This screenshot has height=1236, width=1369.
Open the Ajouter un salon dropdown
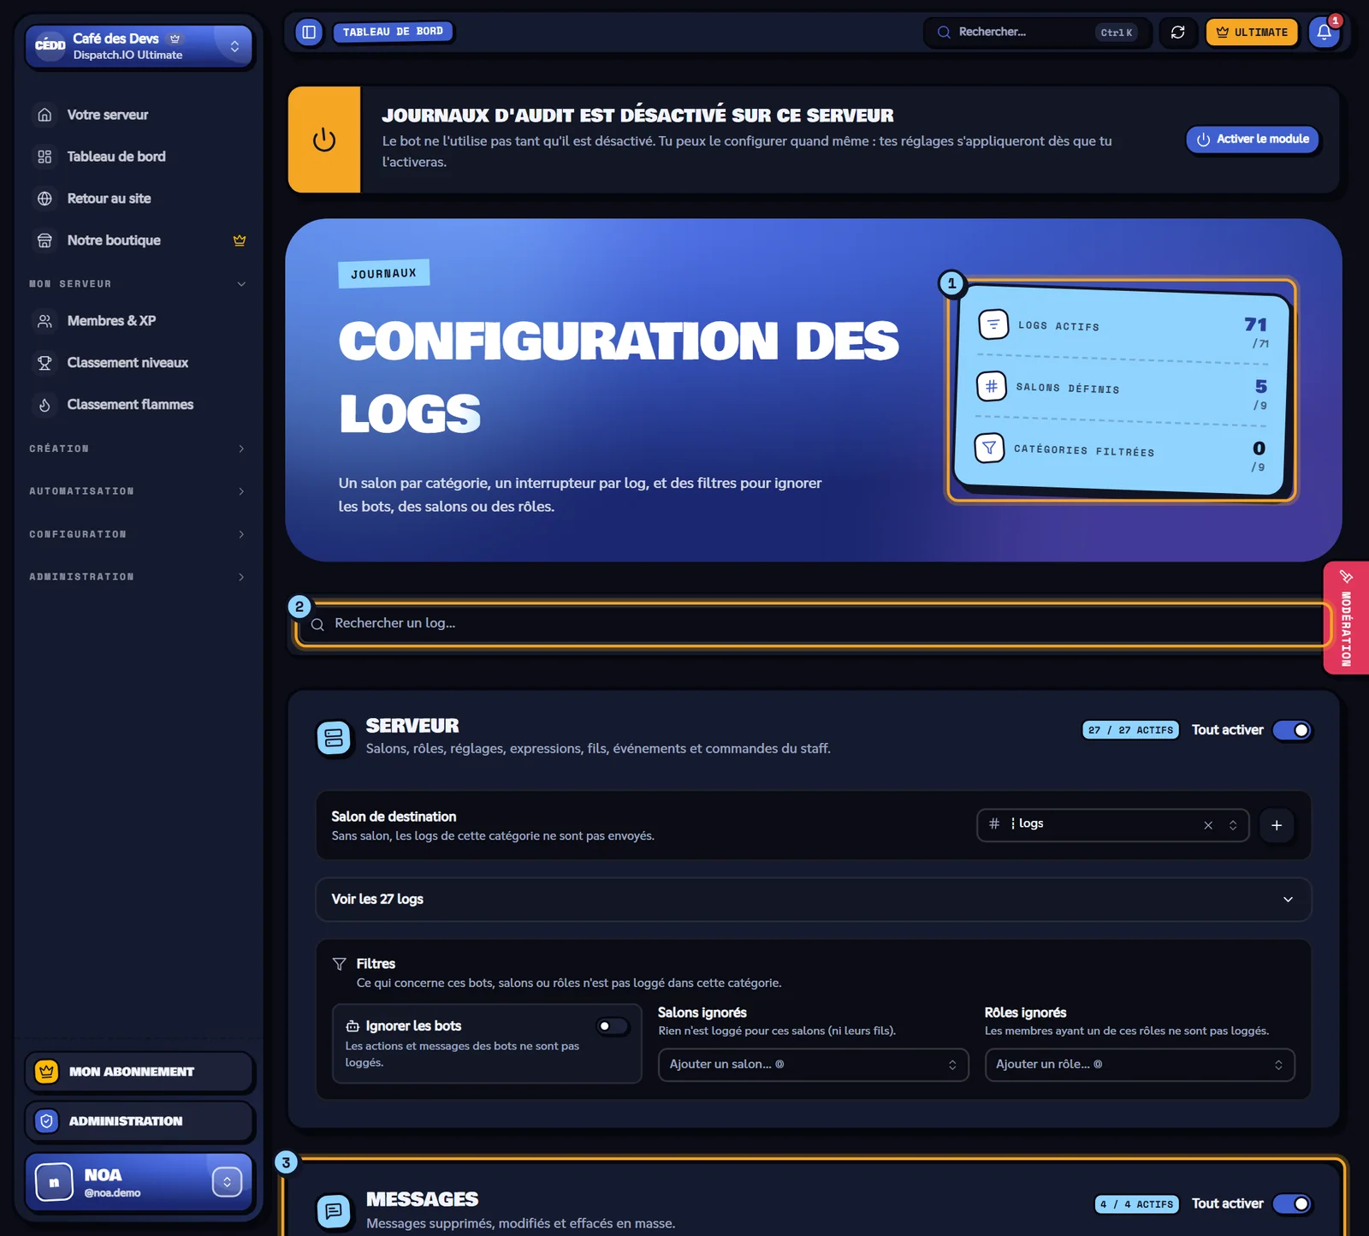point(813,1065)
